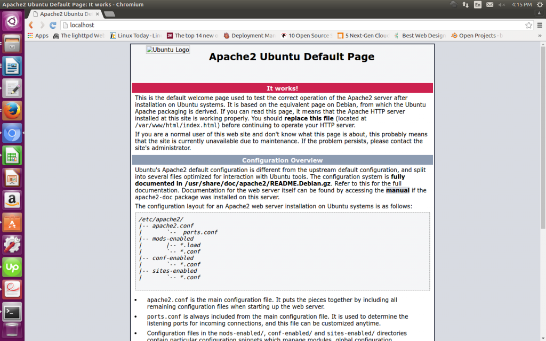This screenshot has height=341, width=546.
Task: Click the 'Configuration Overview' section header
Action: pos(283,160)
